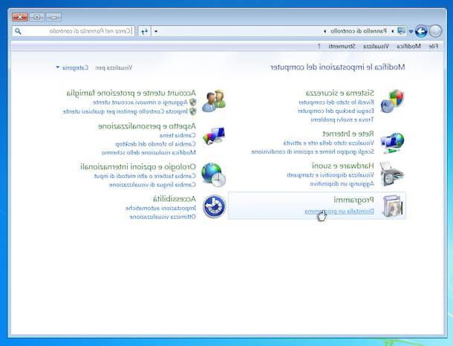Click Aggiungi o rimuovi account utente
This screenshot has height=346, width=453.
coord(140,102)
